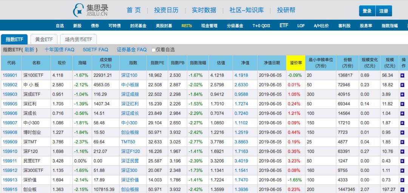Viewport: 408px width, 193px height.
Task: Enable the 仅看自选 checkbox
Action: pyautogui.click(x=153, y=50)
